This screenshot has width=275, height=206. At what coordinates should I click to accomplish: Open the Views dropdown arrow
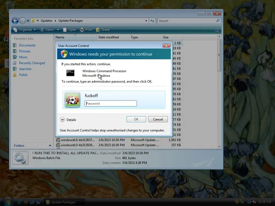coord(58,30)
